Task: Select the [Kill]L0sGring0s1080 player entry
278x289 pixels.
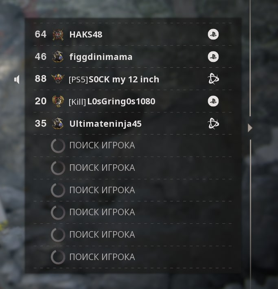Action: click(x=133, y=101)
